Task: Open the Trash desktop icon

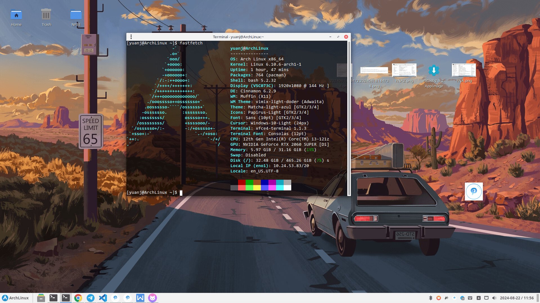Action: 46,18
